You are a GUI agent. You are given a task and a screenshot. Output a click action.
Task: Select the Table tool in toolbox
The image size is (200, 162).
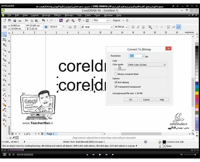click(4, 90)
